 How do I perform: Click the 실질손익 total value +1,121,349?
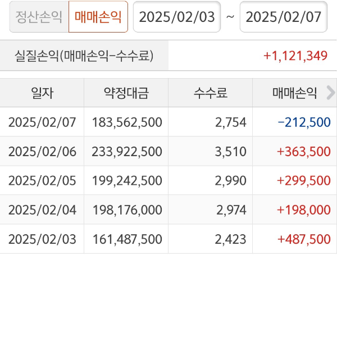click(x=295, y=56)
